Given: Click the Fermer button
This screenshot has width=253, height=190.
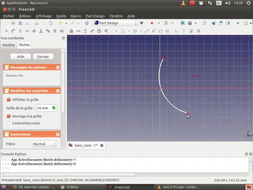Looking at the screenshot, I should 43,57.
